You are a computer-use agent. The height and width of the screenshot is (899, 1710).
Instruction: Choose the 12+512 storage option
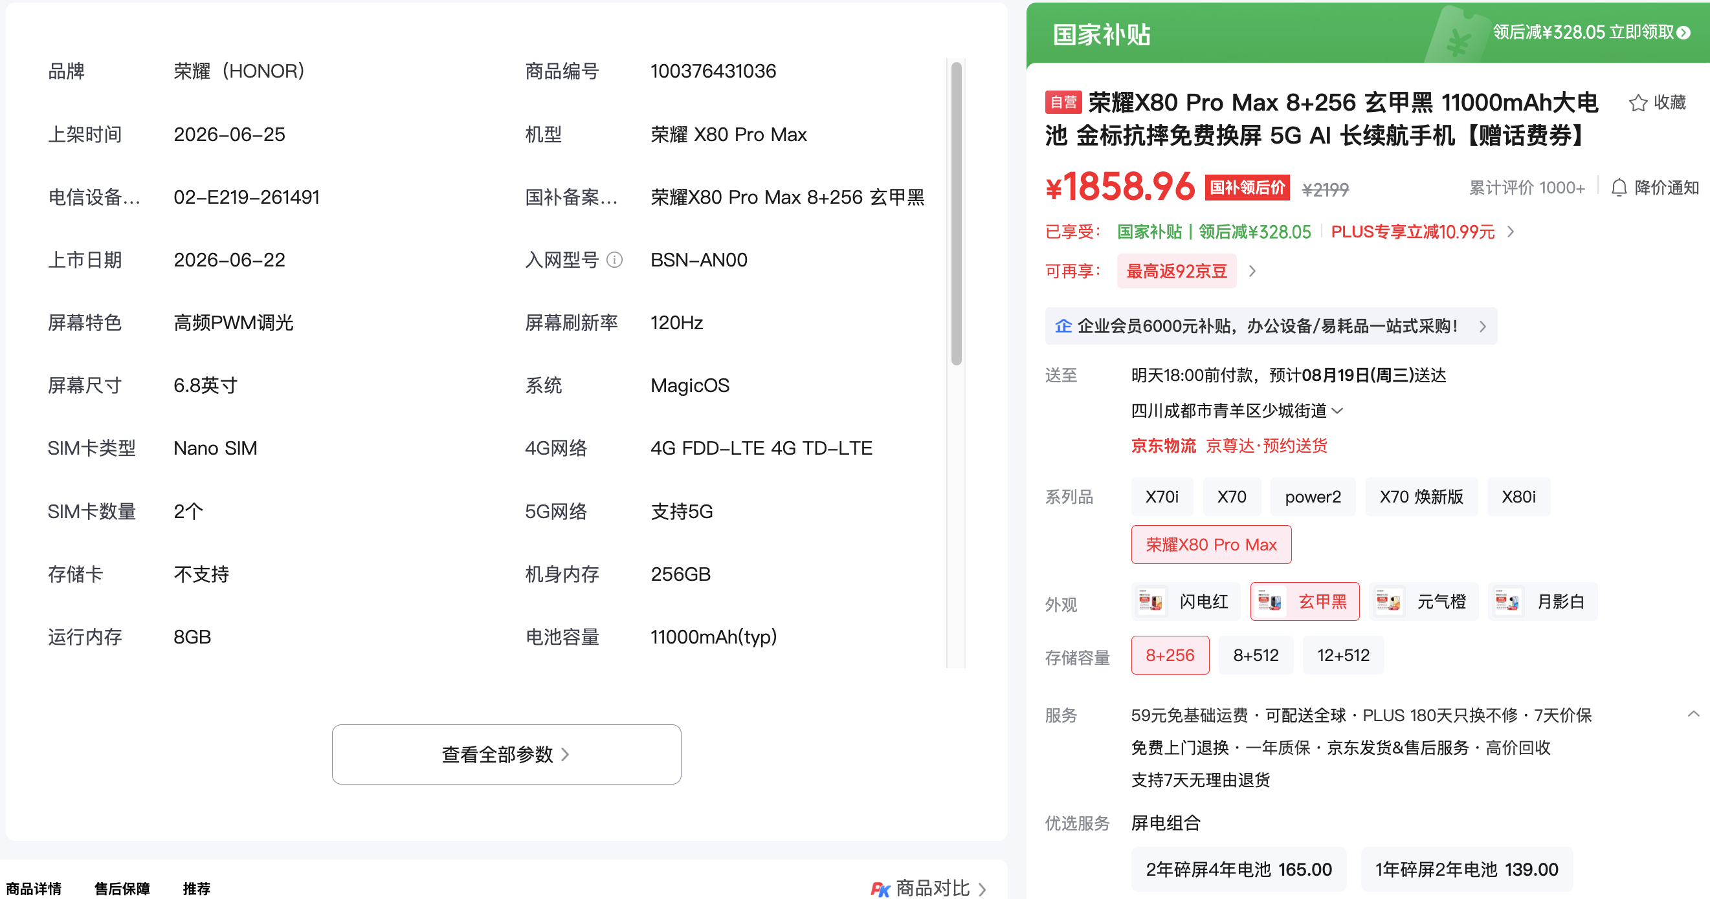1344,656
